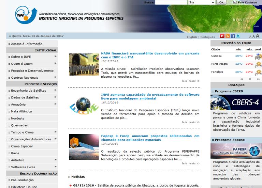
Task: Pause the weather forecast rotation
Action: click(250, 79)
